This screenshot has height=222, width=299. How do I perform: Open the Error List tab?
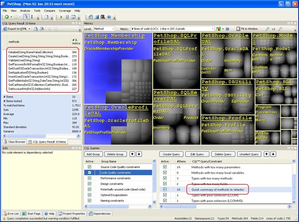[x=11, y=214]
